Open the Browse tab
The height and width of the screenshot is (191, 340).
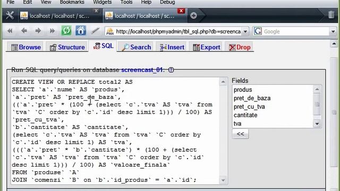pyautogui.click(x=26, y=47)
